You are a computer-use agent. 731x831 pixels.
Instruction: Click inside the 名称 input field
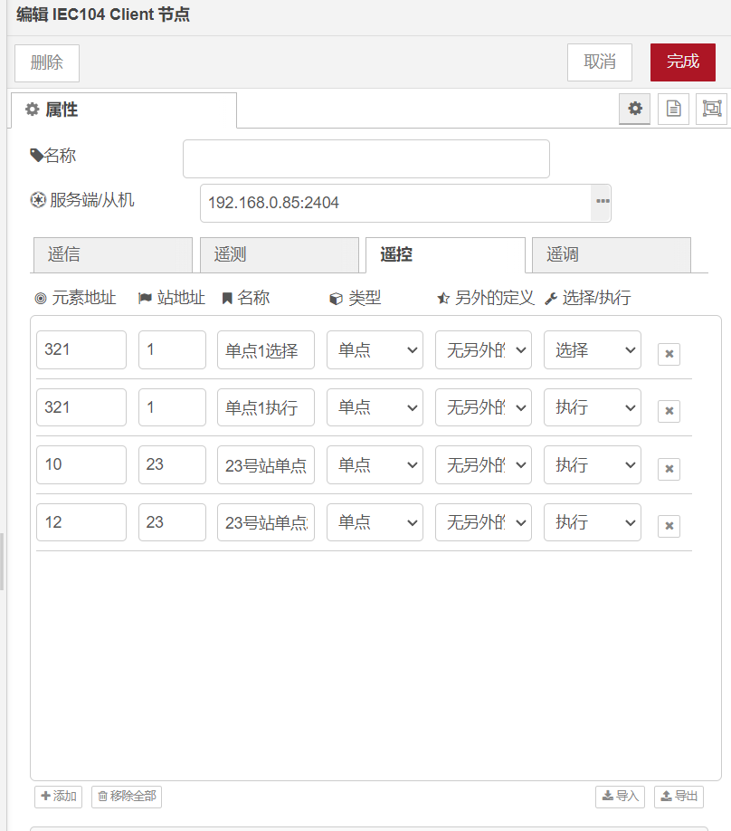365,158
